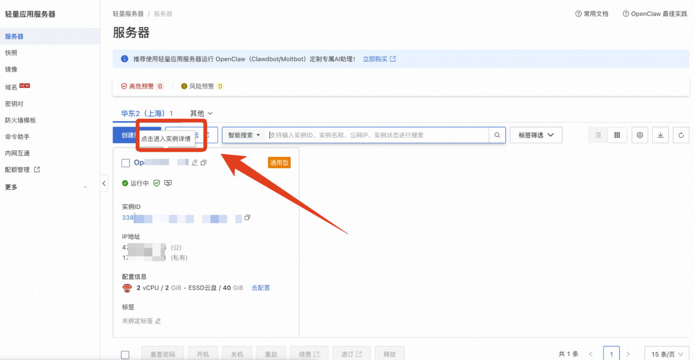Screen dimensions: 694x360
Task: Expand the 标签筛选 dropdown
Action: point(536,135)
